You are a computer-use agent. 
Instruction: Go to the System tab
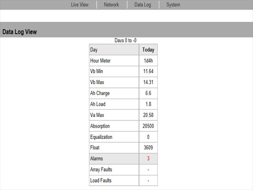coord(173,5)
